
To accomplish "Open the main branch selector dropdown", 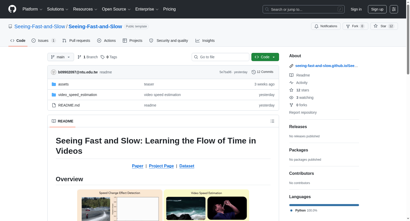I will (x=61, y=57).
